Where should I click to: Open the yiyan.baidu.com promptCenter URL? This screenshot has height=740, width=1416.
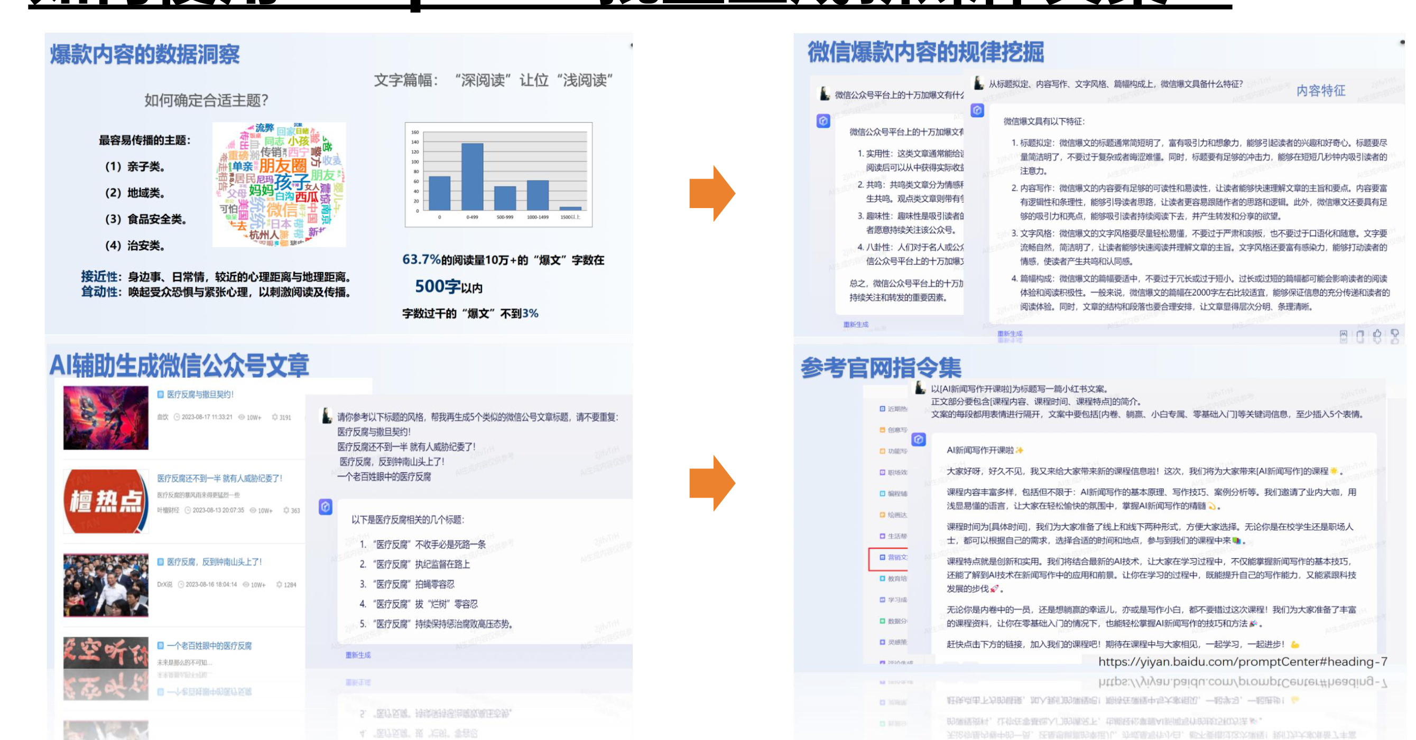pyautogui.click(x=1242, y=662)
